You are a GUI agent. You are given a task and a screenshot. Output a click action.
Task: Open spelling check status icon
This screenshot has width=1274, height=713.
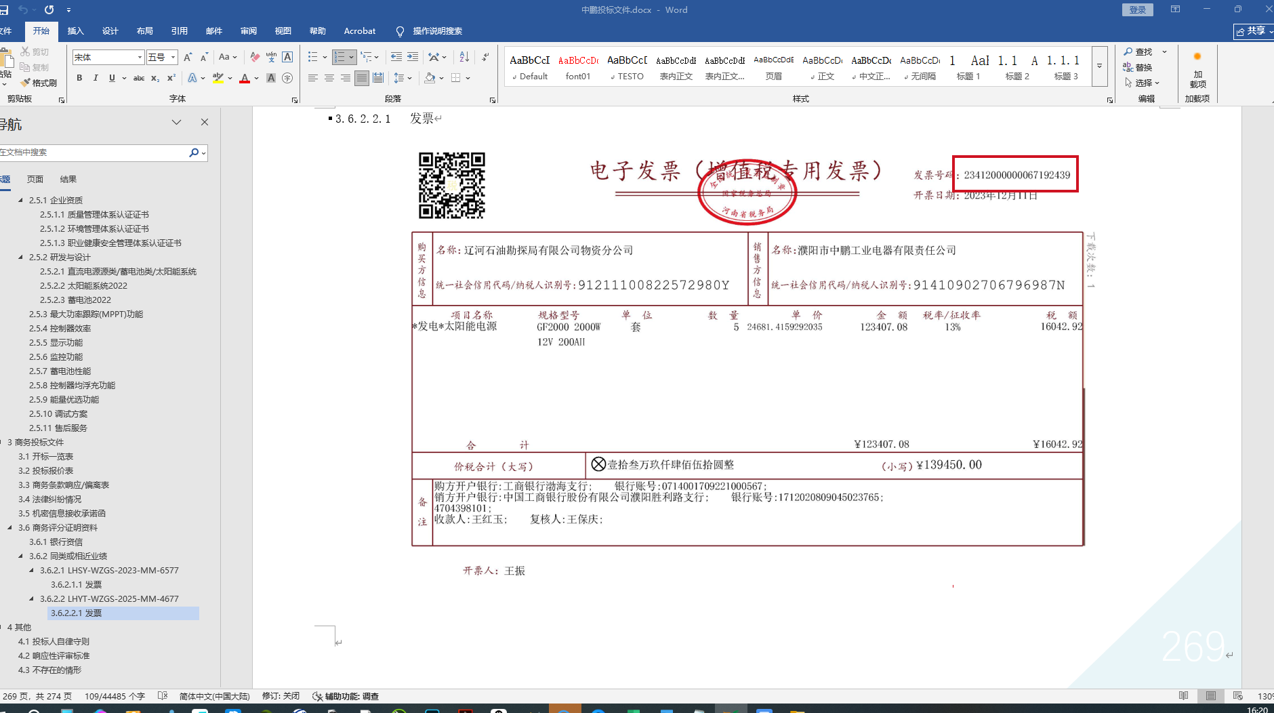click(163, 696)
